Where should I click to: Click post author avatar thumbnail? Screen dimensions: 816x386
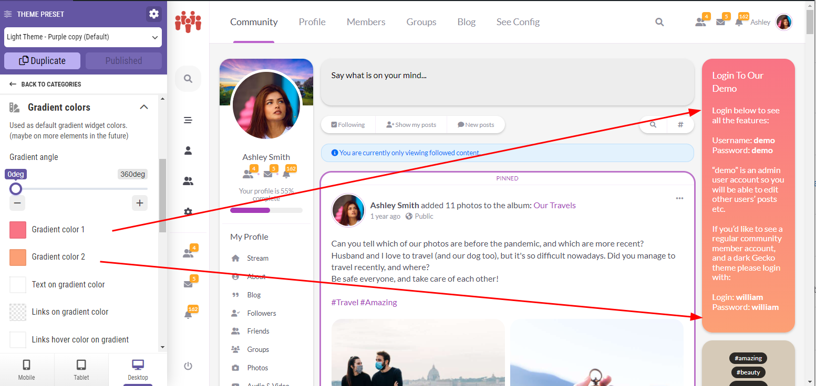click(348, 210)
